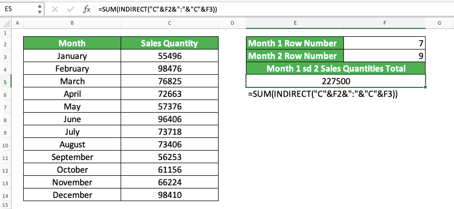
Task: Click the Sales Quantities Total header cell
Action: 335,68
